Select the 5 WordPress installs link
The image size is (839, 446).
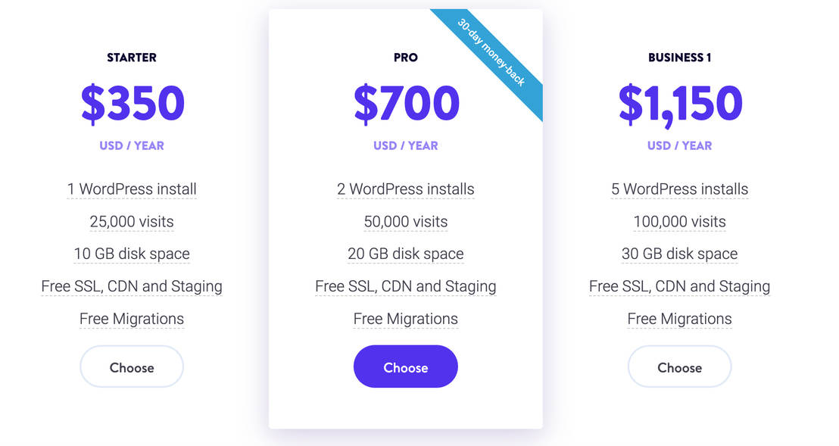pyautogui.click(x=679, y=189)
